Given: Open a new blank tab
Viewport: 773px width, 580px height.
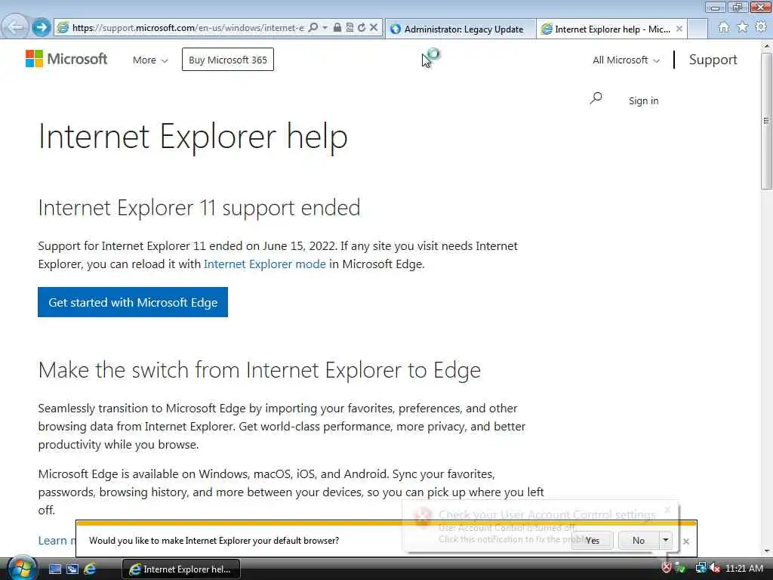Looking at the screenshot, I should (x=698, y=29).
